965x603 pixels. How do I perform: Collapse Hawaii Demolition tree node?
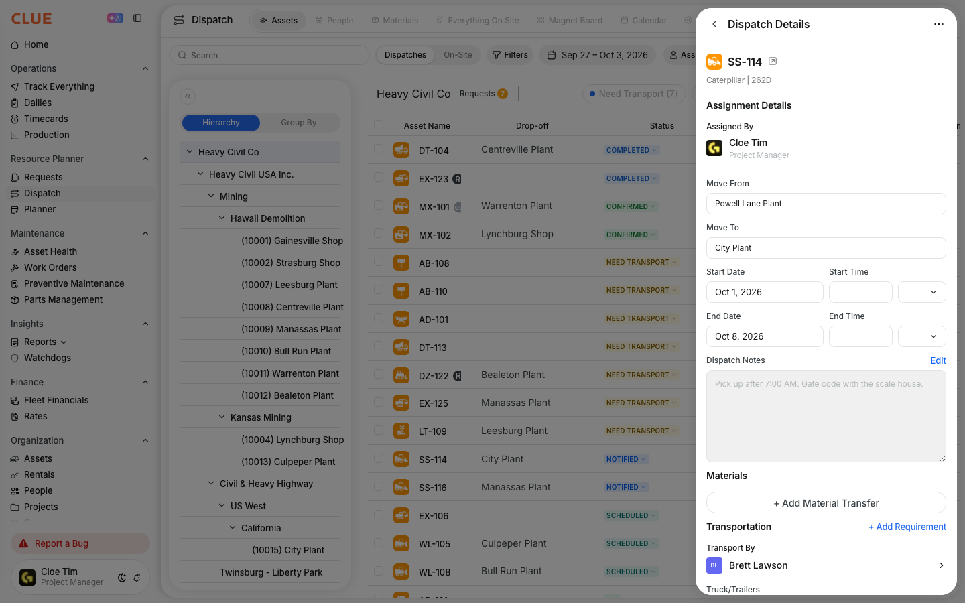(222, 218)
